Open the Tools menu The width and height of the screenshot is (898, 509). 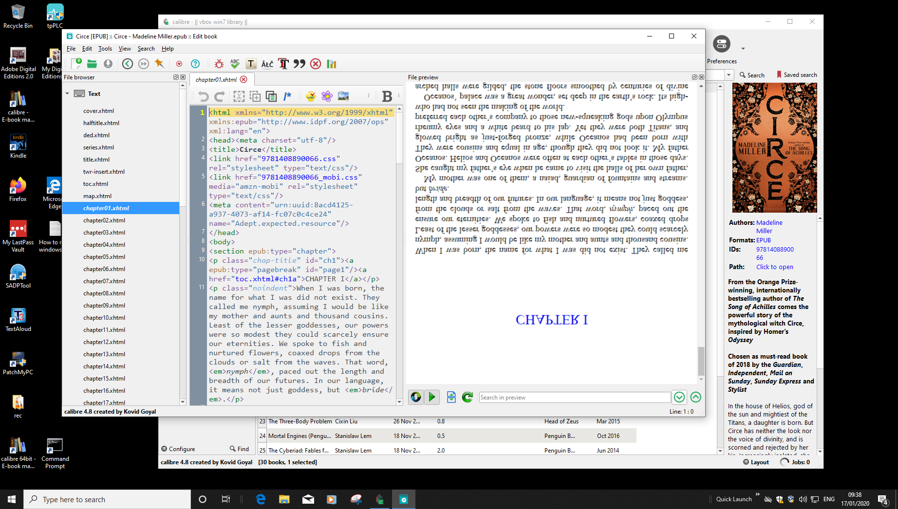click(105, 49)
